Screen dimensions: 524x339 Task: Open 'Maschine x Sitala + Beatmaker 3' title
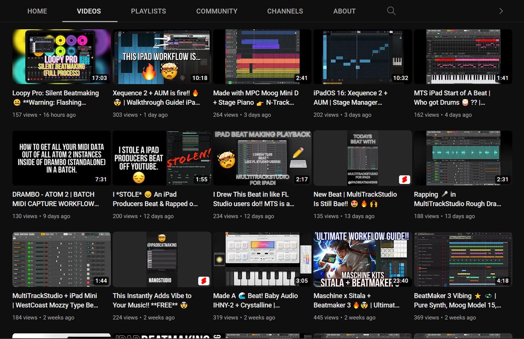[356, 300]
